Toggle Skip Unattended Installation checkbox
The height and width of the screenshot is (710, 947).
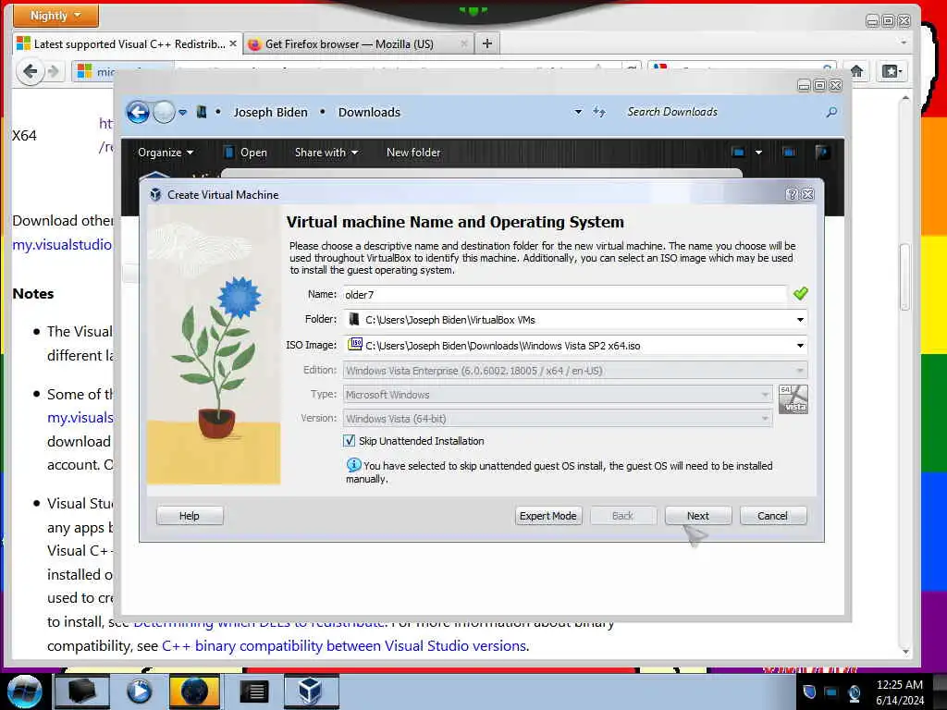pyautogui.click(x=349, y=441)
